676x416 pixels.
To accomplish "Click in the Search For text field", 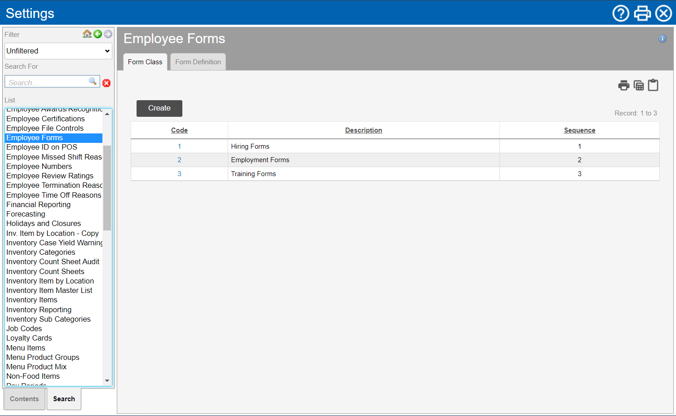I will [47, 83].
